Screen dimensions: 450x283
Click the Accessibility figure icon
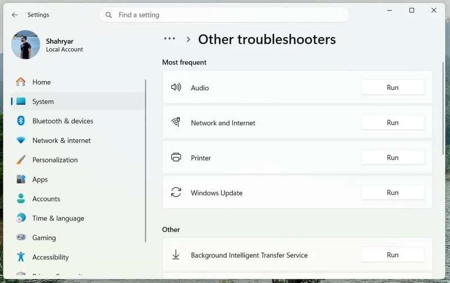pos(21,257)
